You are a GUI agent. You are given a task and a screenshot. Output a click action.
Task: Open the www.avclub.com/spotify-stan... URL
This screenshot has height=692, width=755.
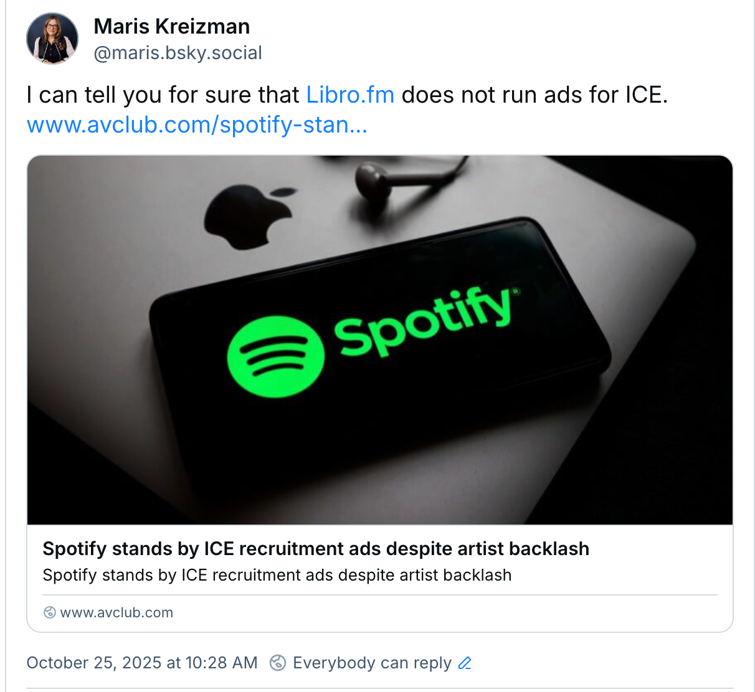197,125
